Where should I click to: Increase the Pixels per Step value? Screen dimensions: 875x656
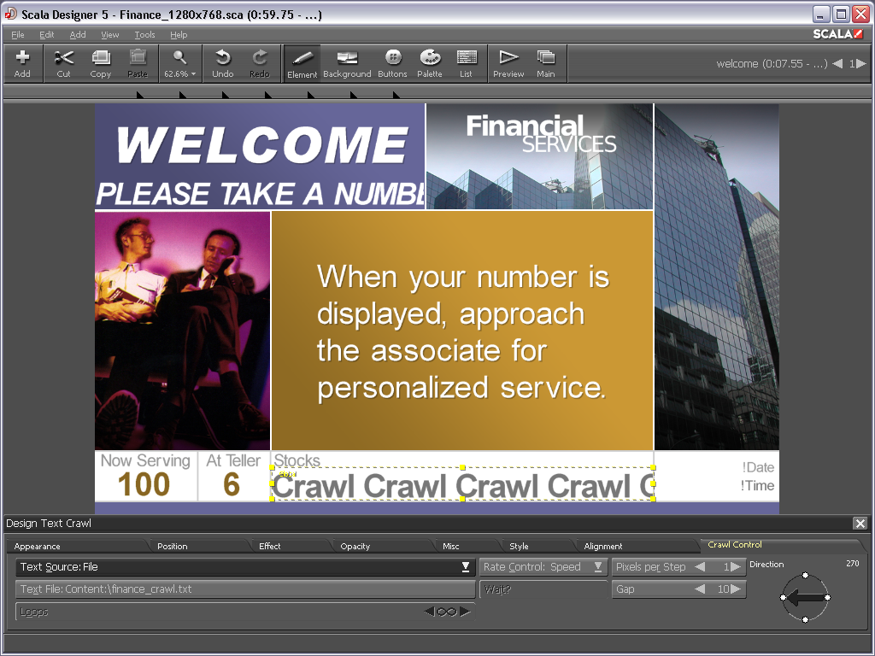[x=737, y=567]
